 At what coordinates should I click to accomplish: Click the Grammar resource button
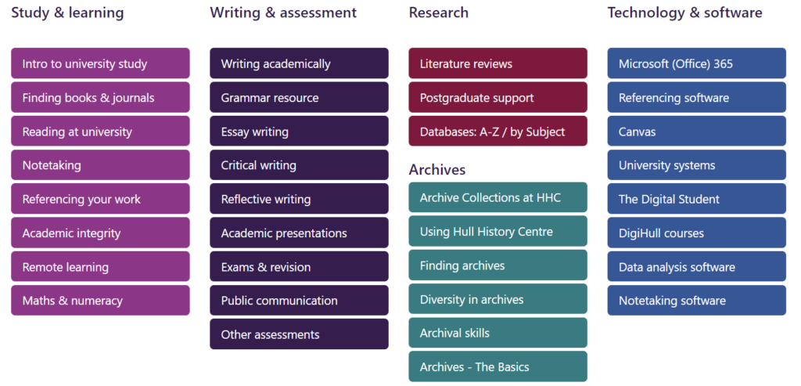pos(299,97)
